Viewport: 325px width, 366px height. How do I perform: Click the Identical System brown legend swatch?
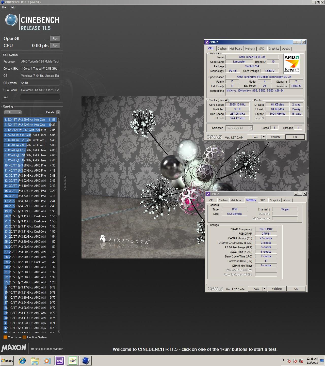(24, 337)
